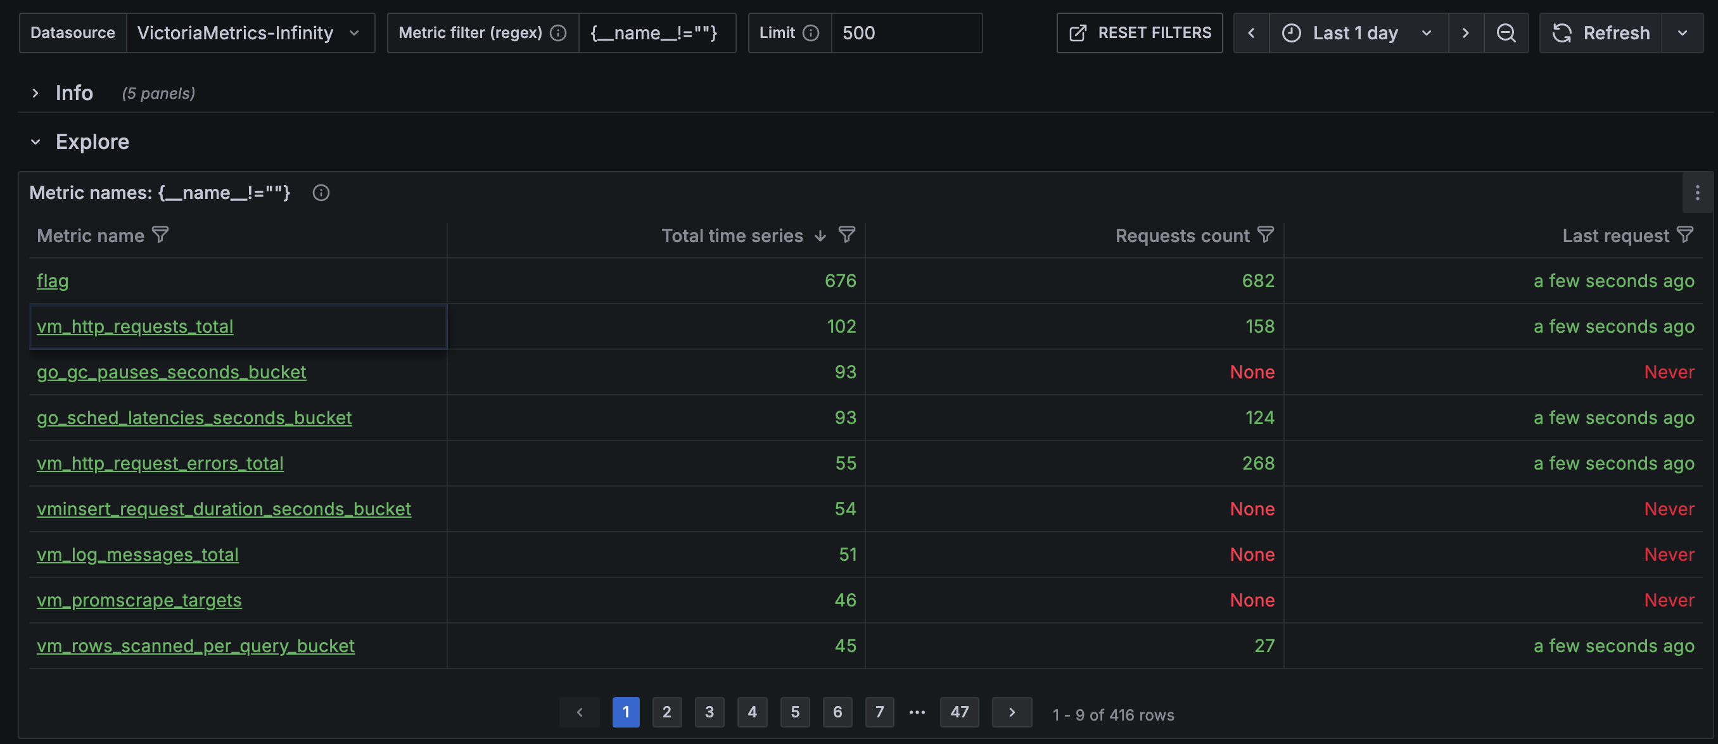
Task: Jump to page 47 of the table
Action: (x=958, y=712)
